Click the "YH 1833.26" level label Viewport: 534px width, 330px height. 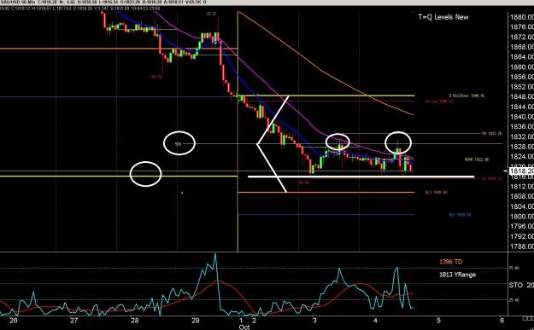pos(492,134)
